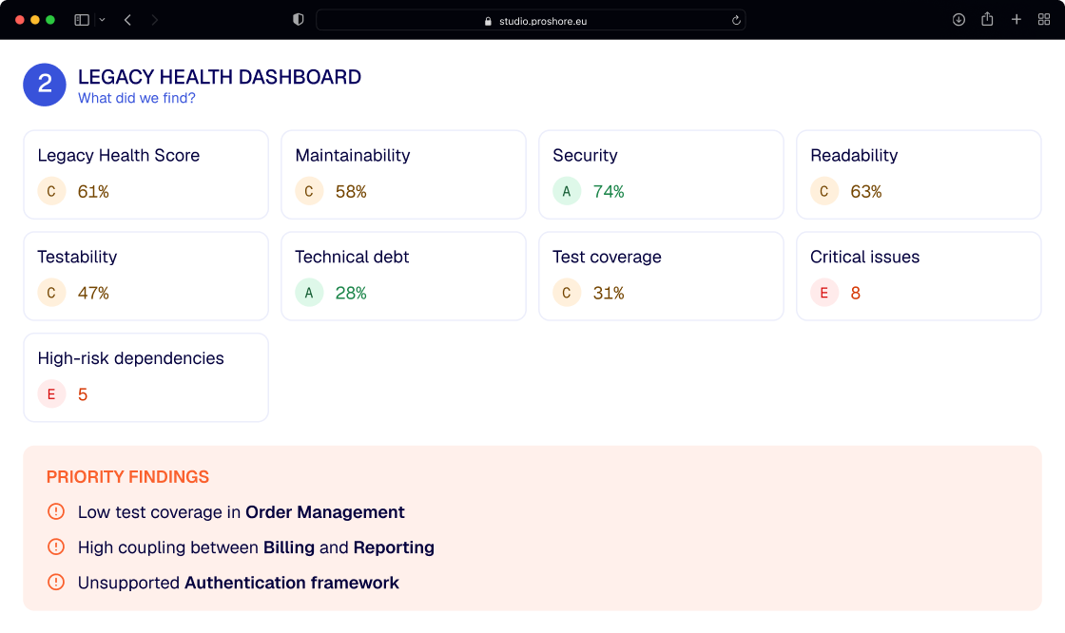
Task: Open a new tab with the plus icon
Action: [x=1017, y=20]
